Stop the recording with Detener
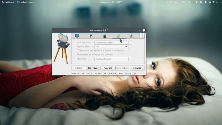 pos(93,68)
